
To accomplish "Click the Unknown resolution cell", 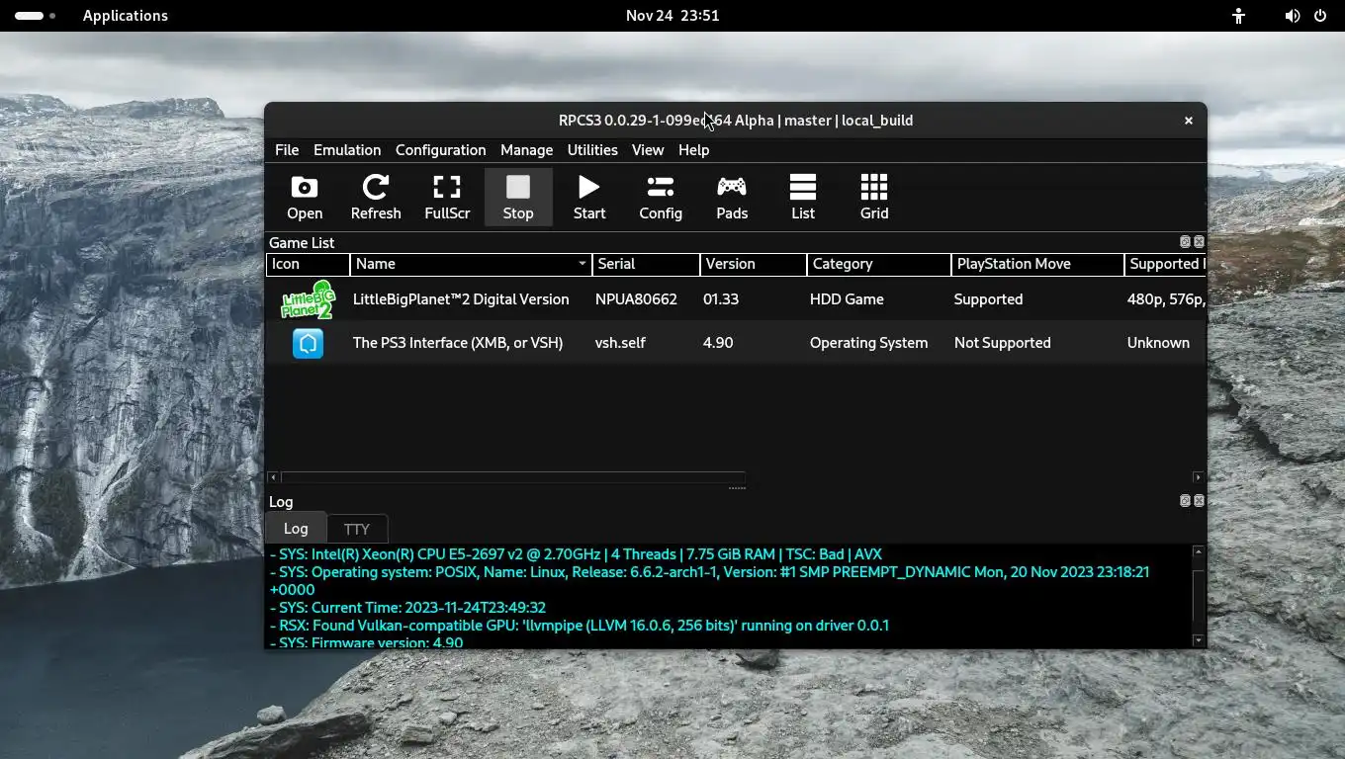I will [1158, 343].
